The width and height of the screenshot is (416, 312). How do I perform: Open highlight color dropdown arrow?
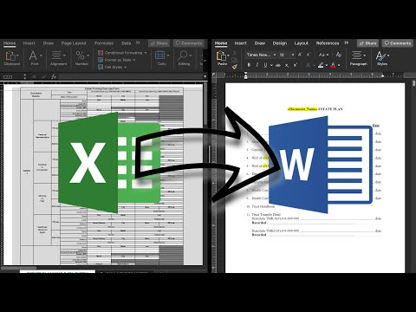[327, 66]
